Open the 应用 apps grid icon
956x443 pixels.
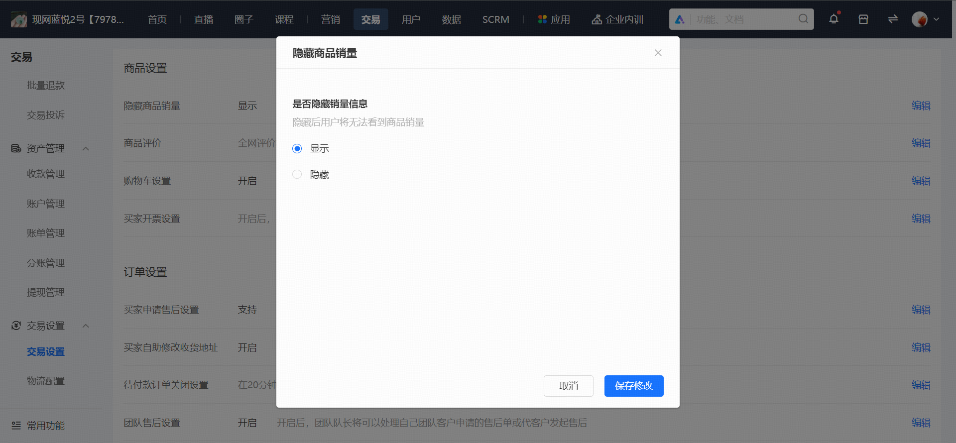click(x=542, y=19)
